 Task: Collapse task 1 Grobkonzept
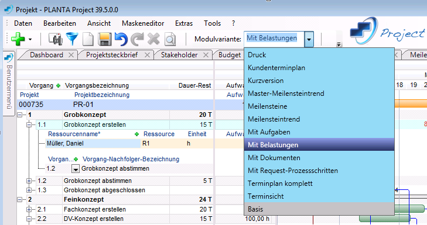click(20, 115)
